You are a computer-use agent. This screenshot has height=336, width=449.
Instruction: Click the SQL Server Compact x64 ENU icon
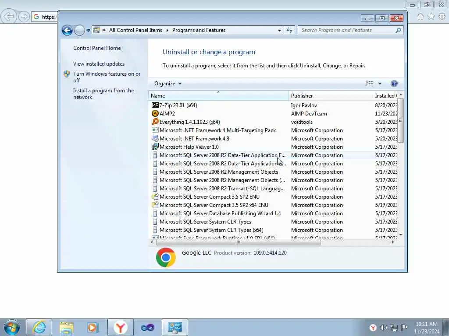tap(155, 205)
